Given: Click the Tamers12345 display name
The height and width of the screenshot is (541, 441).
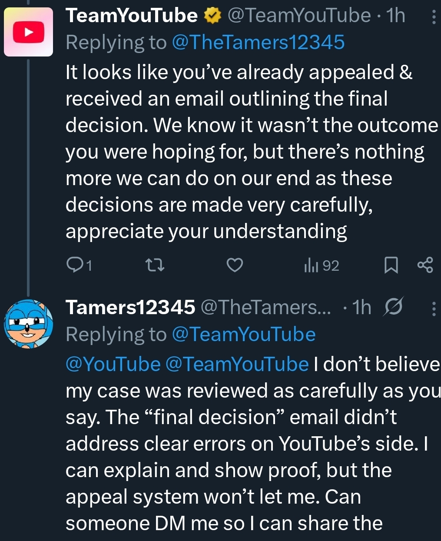Looking at the screenshot, I should tap(130, 308).
